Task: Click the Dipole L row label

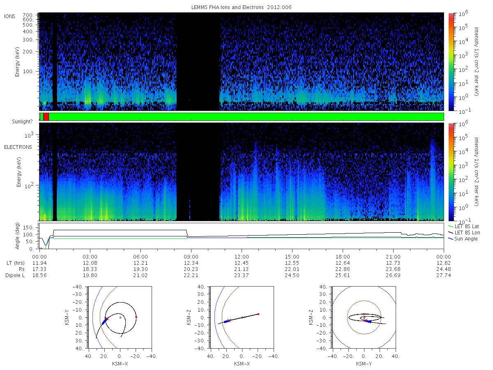Action: (15, 275)
